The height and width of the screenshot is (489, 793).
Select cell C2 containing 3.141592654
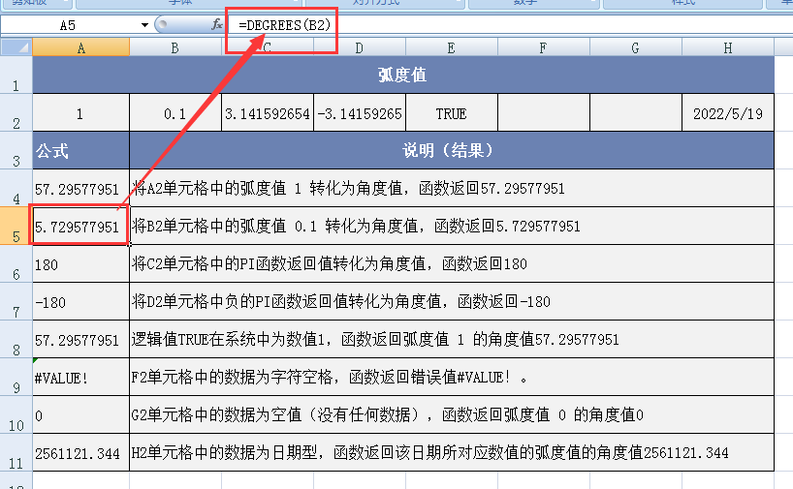[x=267, y=113]
